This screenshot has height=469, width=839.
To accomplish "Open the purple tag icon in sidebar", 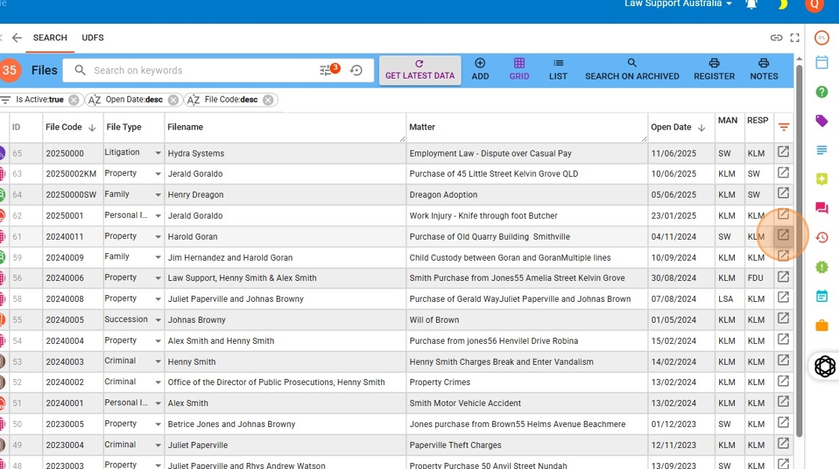I will [x=822, y=121].
